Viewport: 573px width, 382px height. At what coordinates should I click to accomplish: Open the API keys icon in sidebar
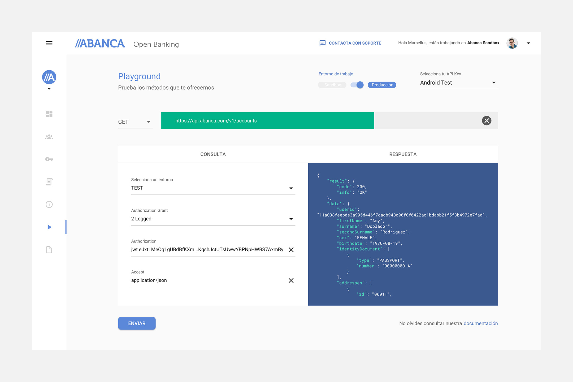pyautogui.click(x=49, y=159)
